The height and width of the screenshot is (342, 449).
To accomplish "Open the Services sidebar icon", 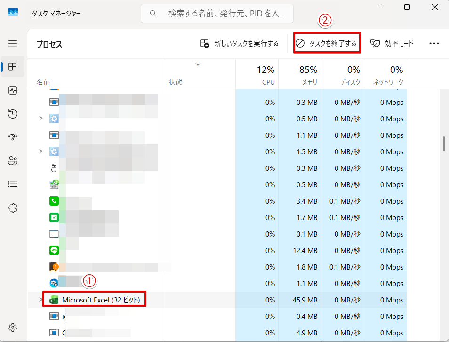I will tap(13, 208).
